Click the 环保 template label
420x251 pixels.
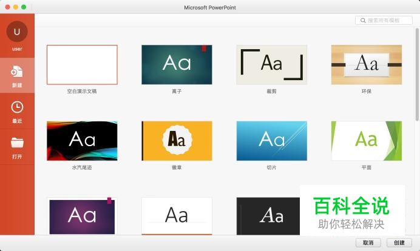point(367,92)
